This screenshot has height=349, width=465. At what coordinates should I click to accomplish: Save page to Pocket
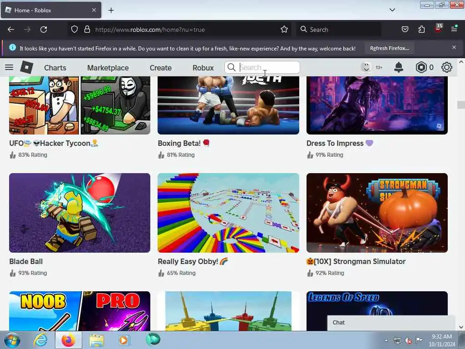coord(405,30)
